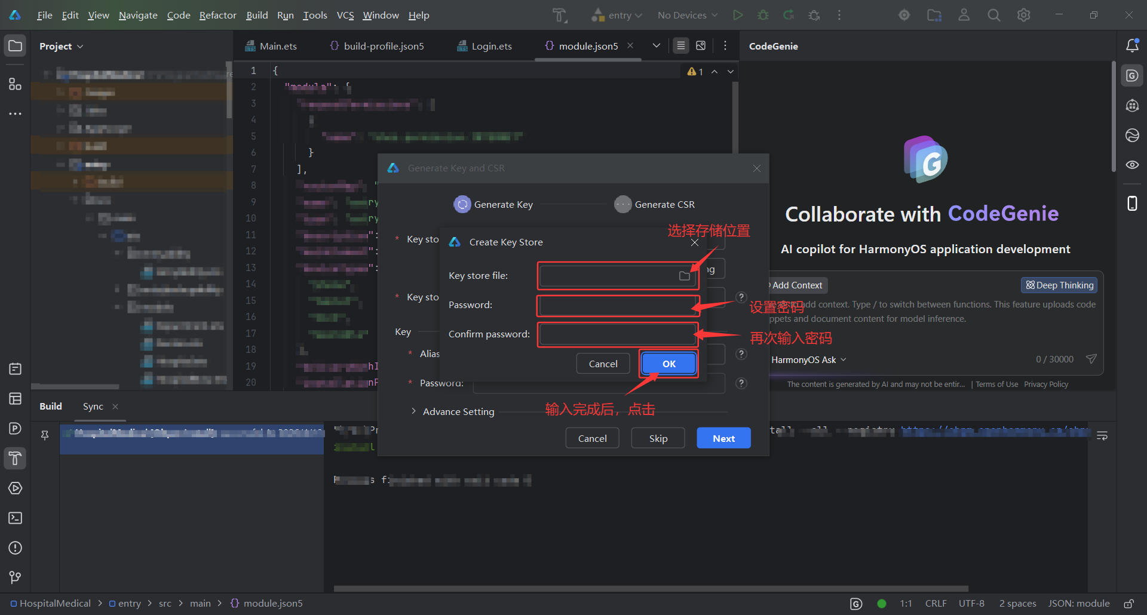Open the Project tool window icon
The height and width of the screenshot is (615, 1147).
15,46
